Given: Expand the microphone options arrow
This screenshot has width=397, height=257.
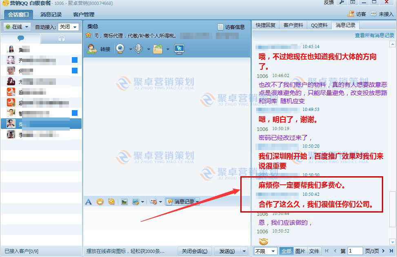Looking at the screenshot, I should (x=149, y=49).
